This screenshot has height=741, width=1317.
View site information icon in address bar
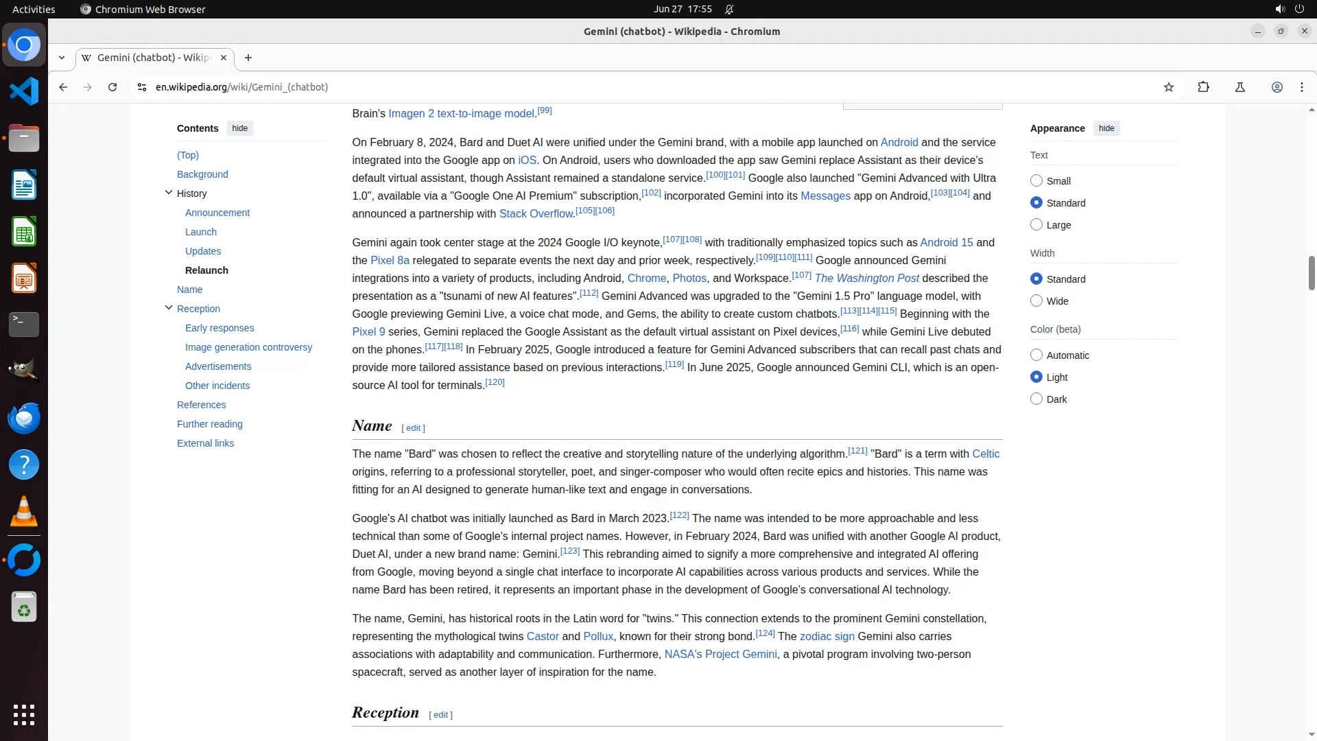click(x=141, y=87)
